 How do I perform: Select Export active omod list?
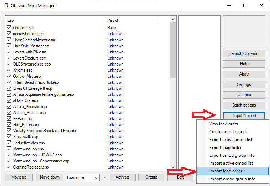tap(231, 140)
